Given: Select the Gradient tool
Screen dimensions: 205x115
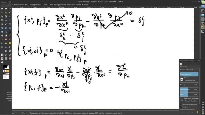Looking at the screenshot, I should 6,35.
